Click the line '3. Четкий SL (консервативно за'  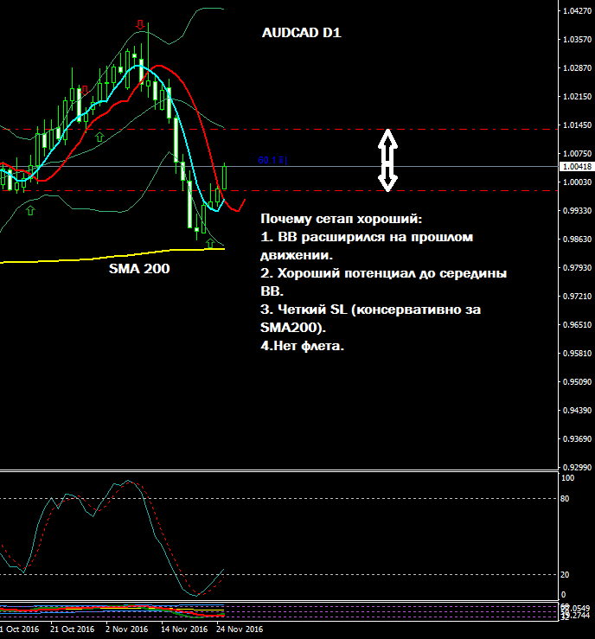click(x=371, y=310)
